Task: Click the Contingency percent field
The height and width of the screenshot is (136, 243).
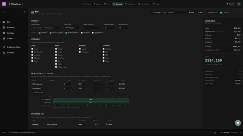Action: coord(123,28)
